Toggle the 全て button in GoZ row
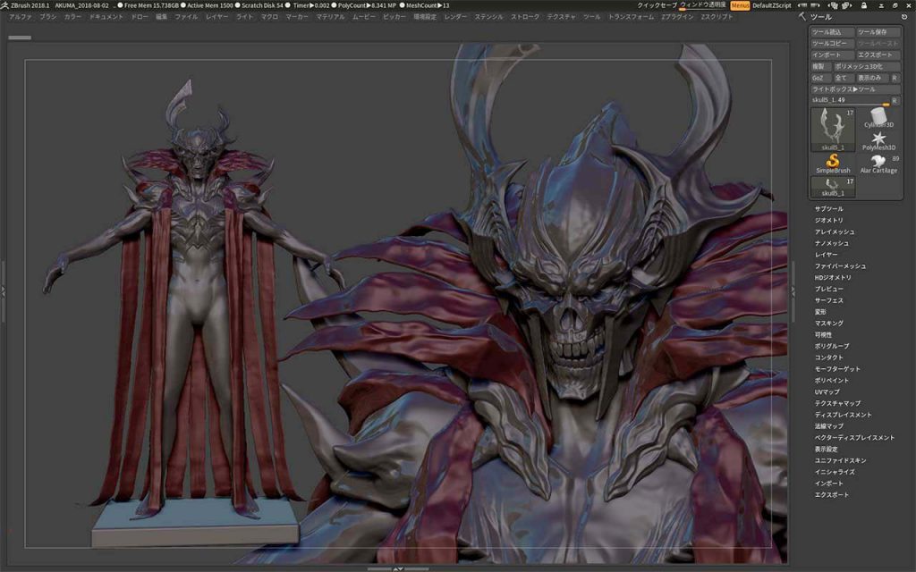The width and height of the screenshot is (916, 572). click(840, 78)
